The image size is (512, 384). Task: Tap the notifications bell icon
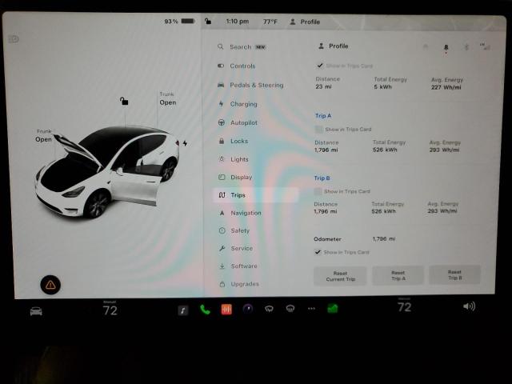pos(446,48)
